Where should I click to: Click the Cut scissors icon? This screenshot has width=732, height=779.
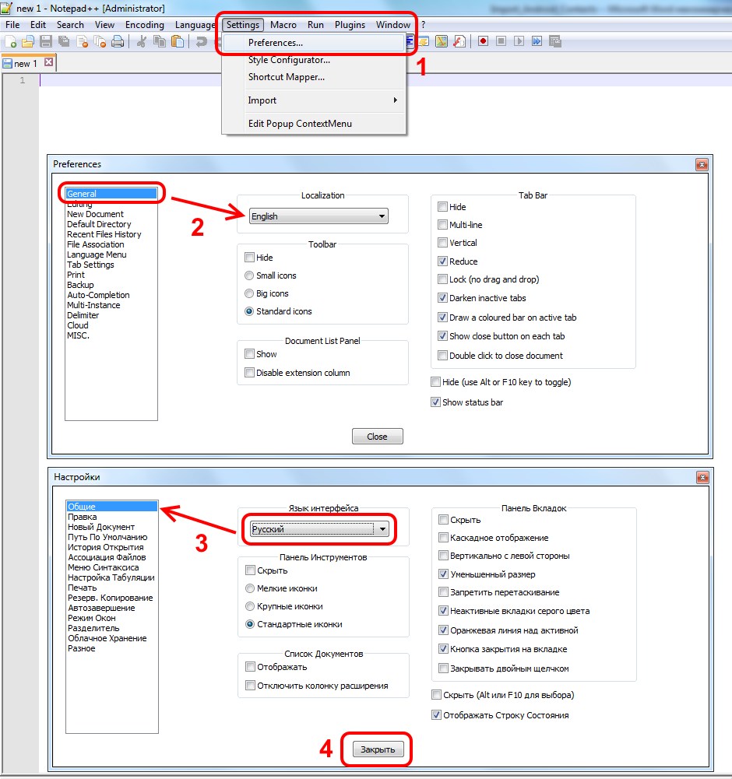[x=142, y=42]
